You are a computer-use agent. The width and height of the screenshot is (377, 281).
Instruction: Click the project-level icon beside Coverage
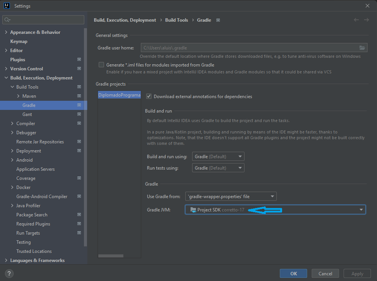pyautogui.click(x=79, y=178)
